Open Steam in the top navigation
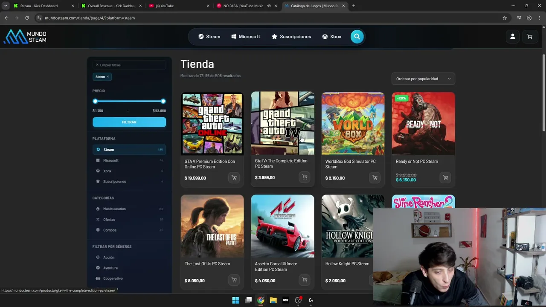The width and height of the screenshot is (546, 307). [209, 37]
